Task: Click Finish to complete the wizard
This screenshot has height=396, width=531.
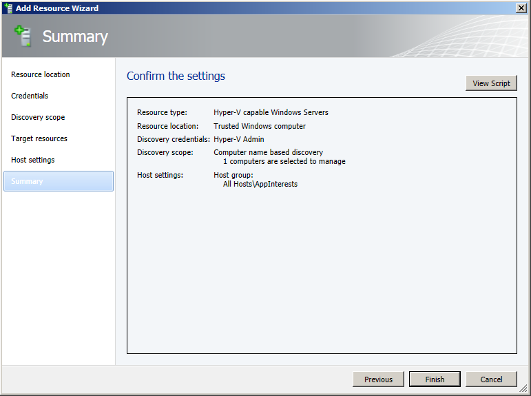Action: (435, 379)
